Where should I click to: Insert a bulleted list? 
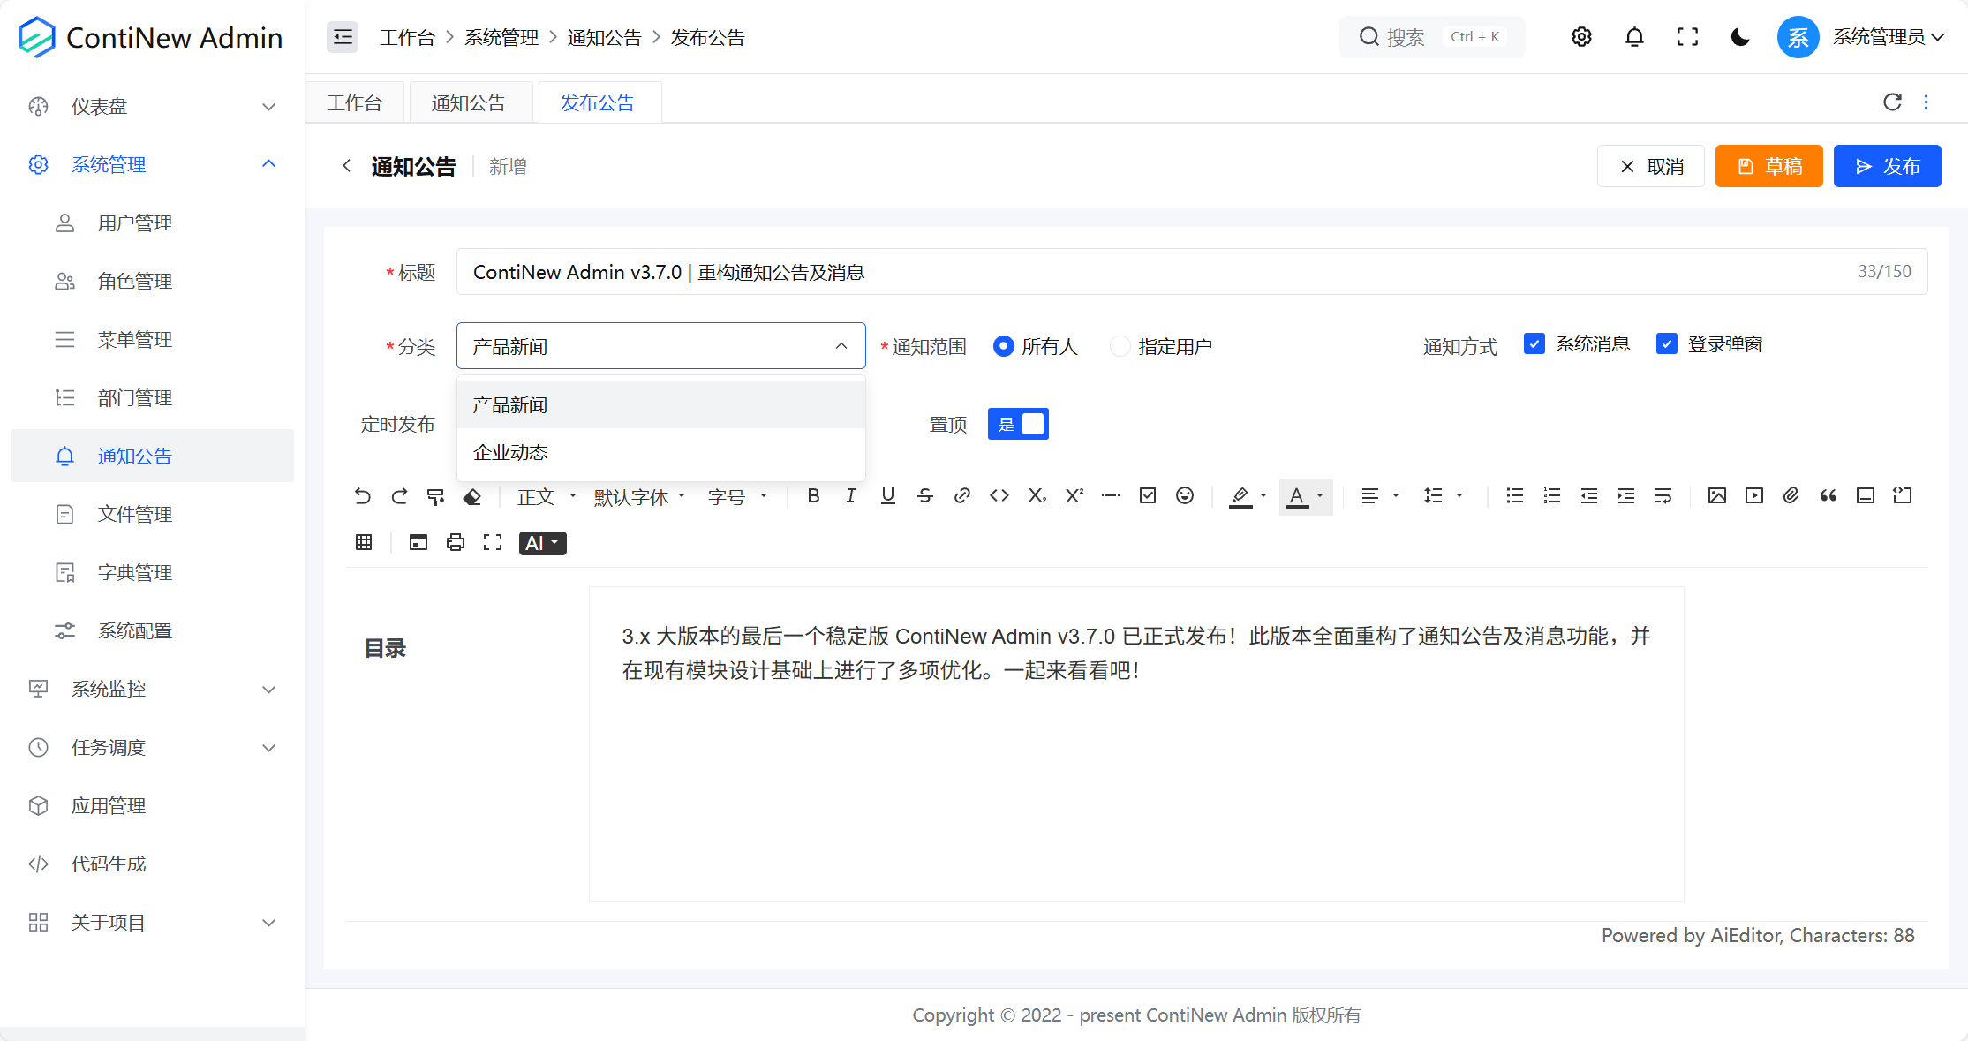[x=1514, y=496]
